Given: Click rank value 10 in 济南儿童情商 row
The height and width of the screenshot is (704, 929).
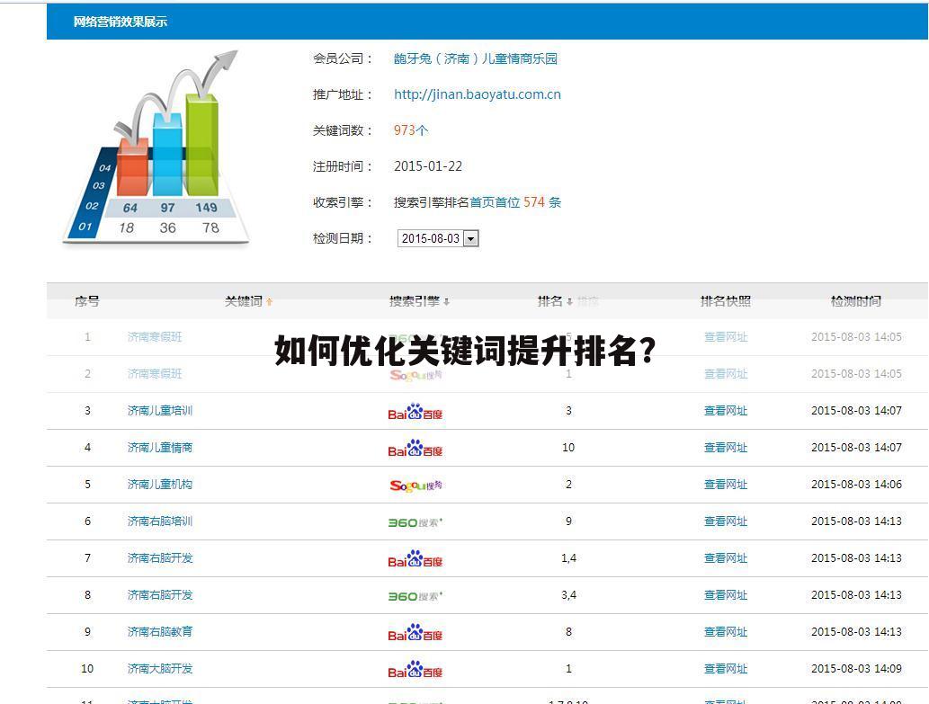Looking at the screenshot, I should tap(568, 448).
